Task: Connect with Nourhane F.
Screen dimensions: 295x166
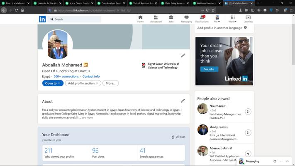Action: tap(248, 112)
